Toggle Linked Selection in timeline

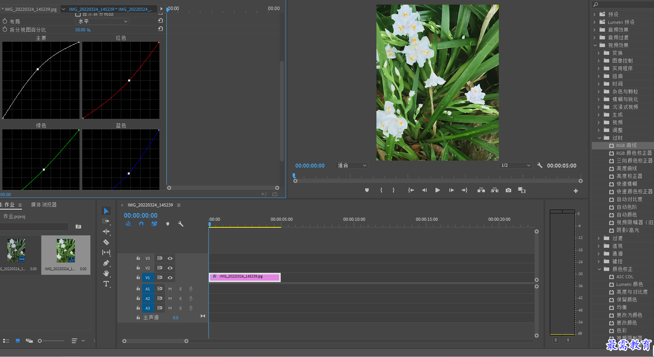point(154,224)
